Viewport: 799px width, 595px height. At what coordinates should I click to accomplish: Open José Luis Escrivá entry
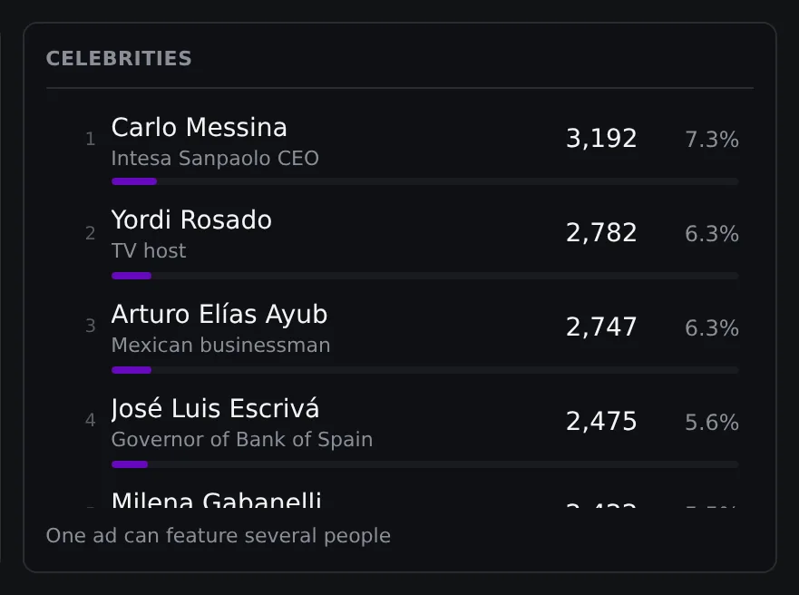point(412,431)
